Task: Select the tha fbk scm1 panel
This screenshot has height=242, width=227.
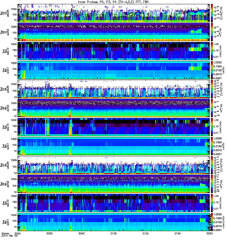Action: pos(114,70)
